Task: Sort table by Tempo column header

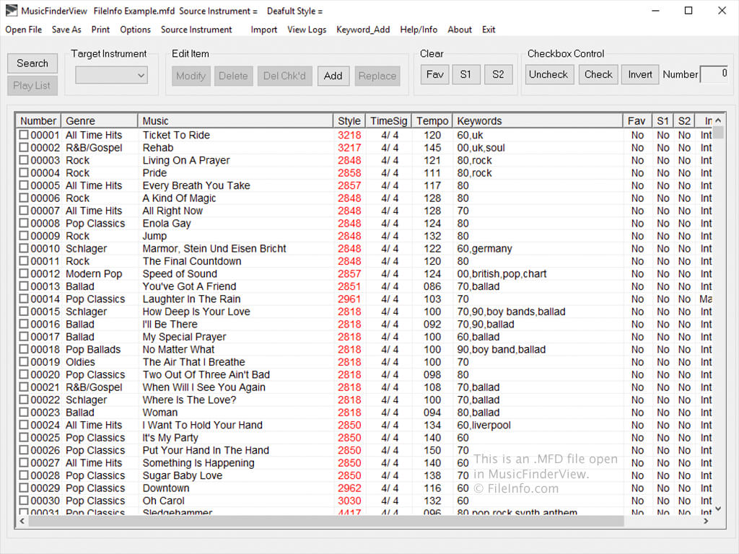Action: click(432, 121)
